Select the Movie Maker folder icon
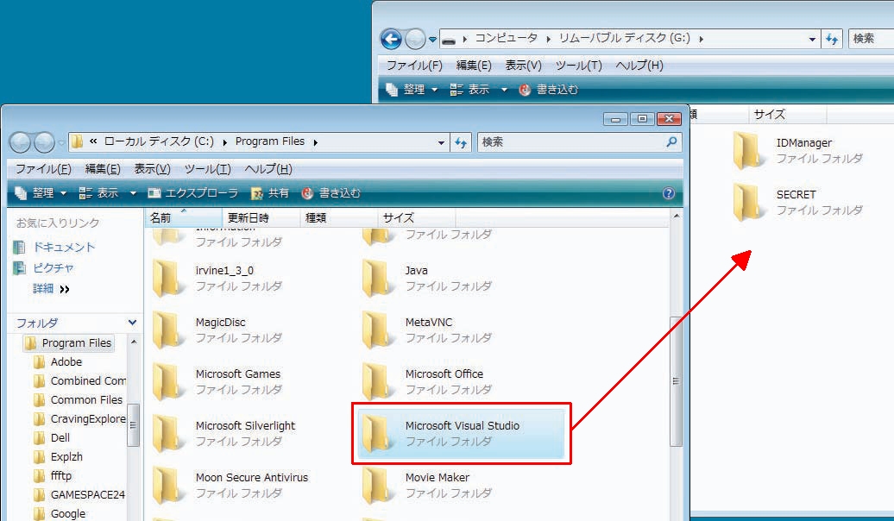This screenshot has width=894, height=521. pyautogui.click(x=376, y=485)
